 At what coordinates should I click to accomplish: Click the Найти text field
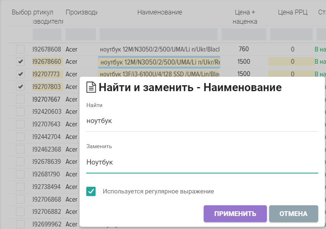click(202, 121)
